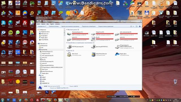This screenshot has height=102, width=181.
Task: Collapse Устройства со съемными носителями group
Action: [66, 43]
